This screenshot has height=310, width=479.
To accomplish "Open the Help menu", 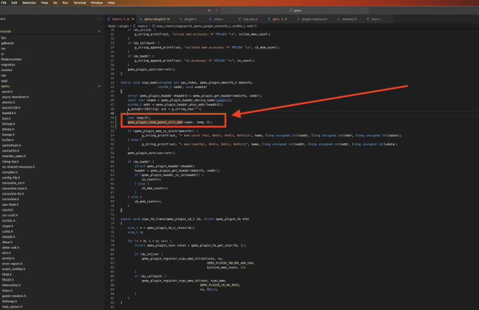I will click(x=111, y=2).
